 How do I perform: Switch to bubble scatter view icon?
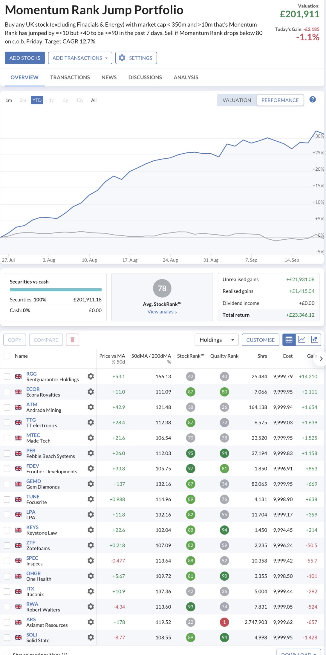314,340
